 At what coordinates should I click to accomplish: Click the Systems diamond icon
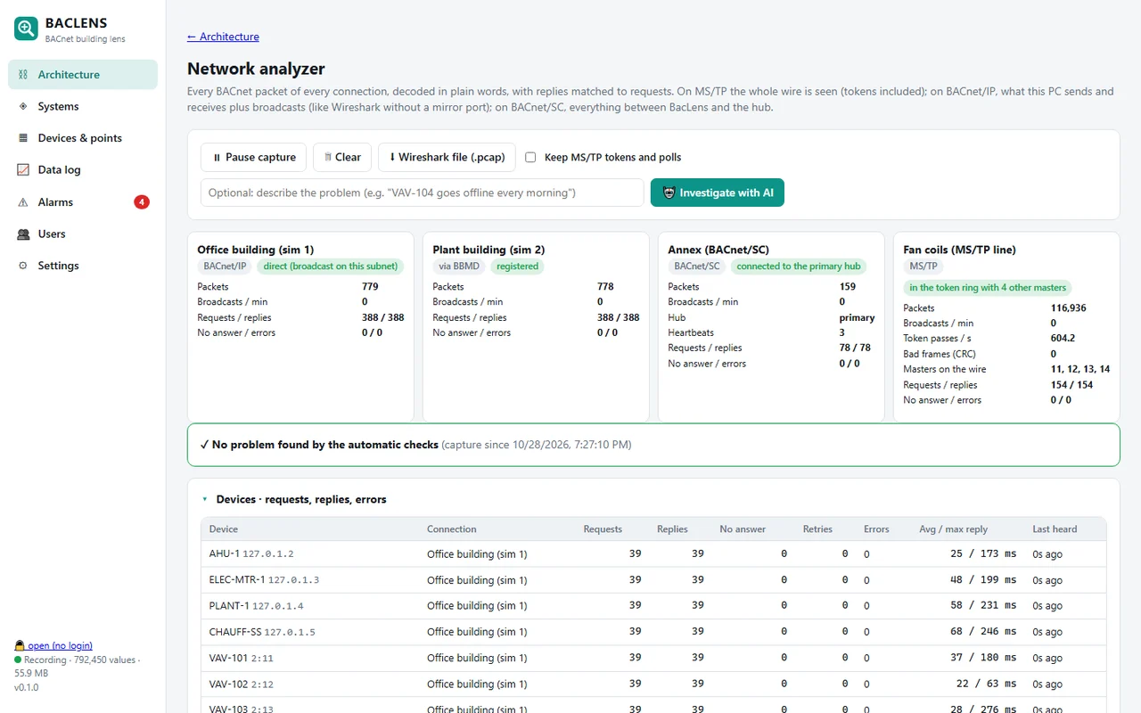23,106
